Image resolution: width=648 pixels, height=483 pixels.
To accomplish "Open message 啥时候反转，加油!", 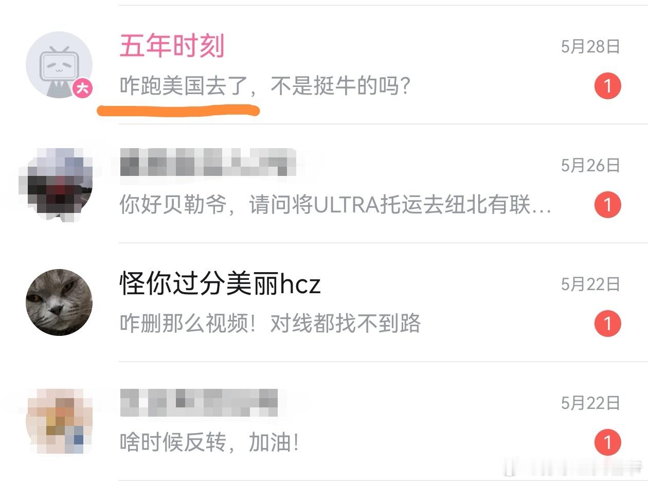I will pyautogui.click(x=209, y=443).
